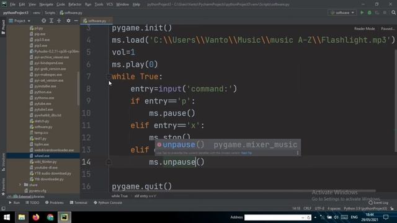Open the Project dropdown view selector
397x223 pixels.
pyautogui.click(x=20, y=20)
